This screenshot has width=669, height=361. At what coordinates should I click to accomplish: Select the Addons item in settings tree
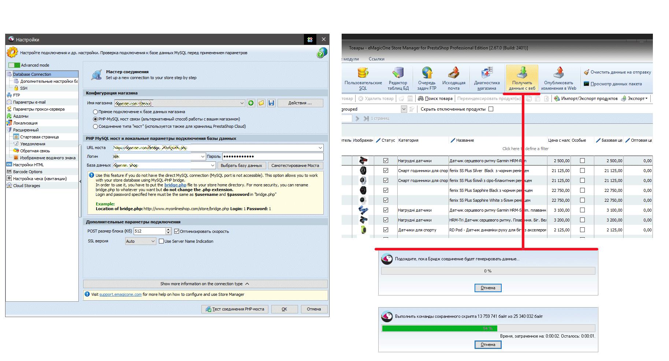coord(21,116)
